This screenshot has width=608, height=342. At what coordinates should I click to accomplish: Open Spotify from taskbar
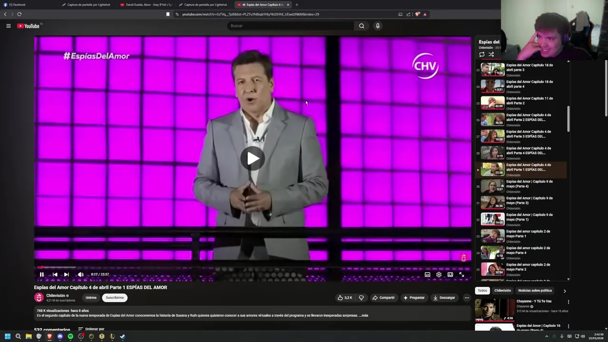click(x=70, y=336)
